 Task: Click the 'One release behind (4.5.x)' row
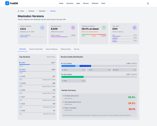pyautogui.click(x=99, y=103)
